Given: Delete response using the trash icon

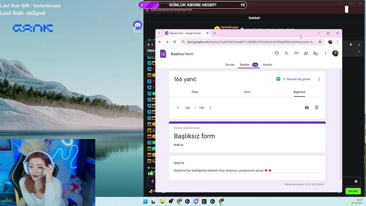Looking at the screenshot, I should 317,108.
